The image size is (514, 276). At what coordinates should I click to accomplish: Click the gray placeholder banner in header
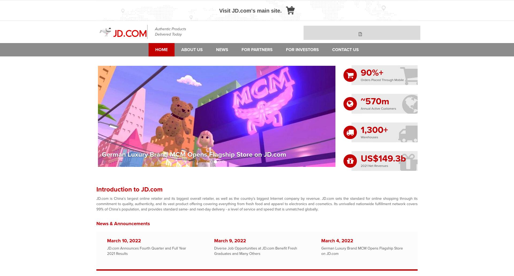[x=362, y=33]
